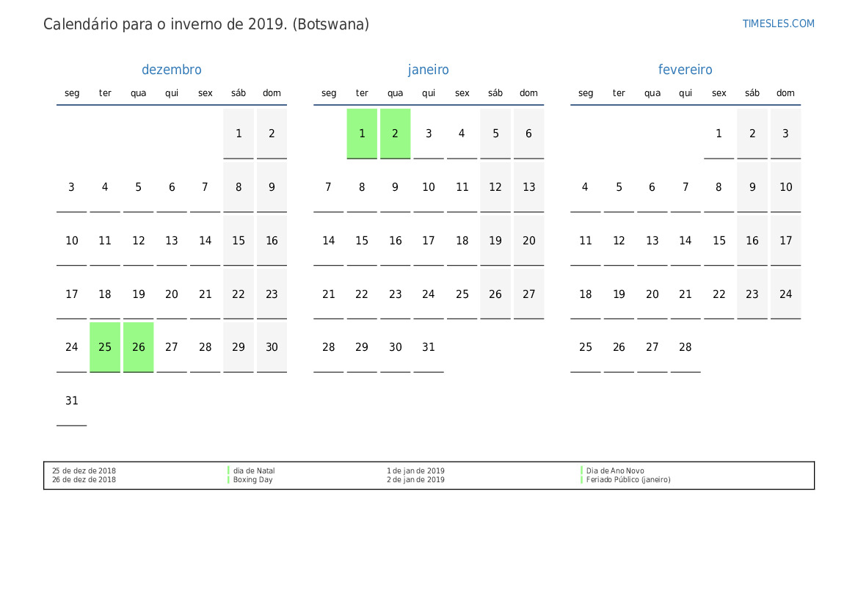The width and height of the screenshot is (858, 607).
Task: Select the highlighted January 2 cell
Action: pyautogui.click(x=395, y=134)
